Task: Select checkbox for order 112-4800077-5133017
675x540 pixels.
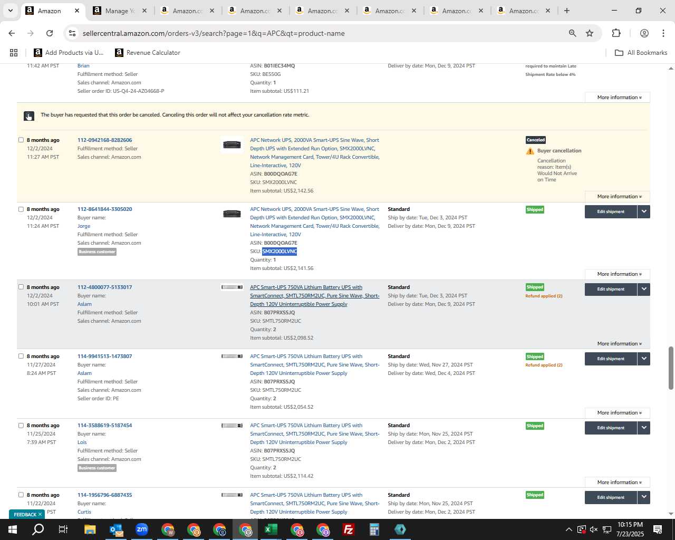Action: pos(21,287)
